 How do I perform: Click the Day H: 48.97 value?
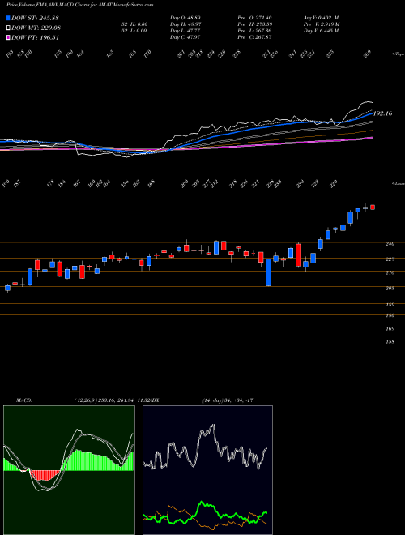point(185,24)
